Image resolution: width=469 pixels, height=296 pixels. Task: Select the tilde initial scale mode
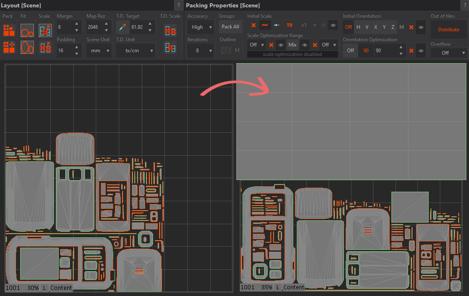(265, 25)
